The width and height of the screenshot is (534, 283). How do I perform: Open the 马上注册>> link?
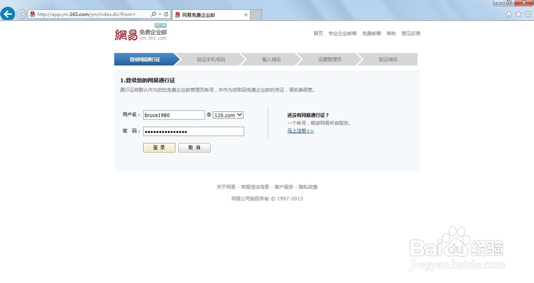[x=300, y=131]
